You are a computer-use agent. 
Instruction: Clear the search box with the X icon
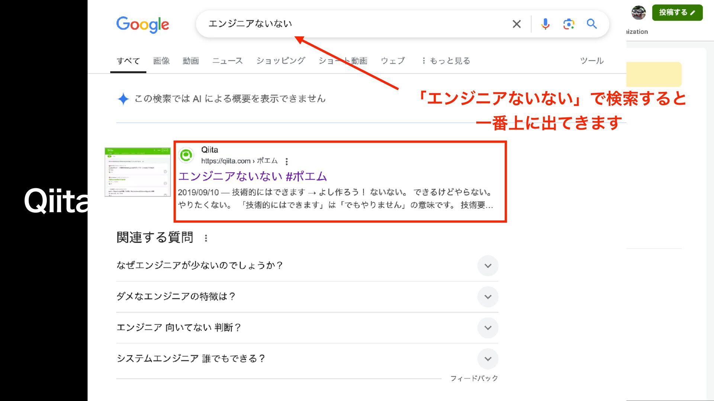click(517, 24)
